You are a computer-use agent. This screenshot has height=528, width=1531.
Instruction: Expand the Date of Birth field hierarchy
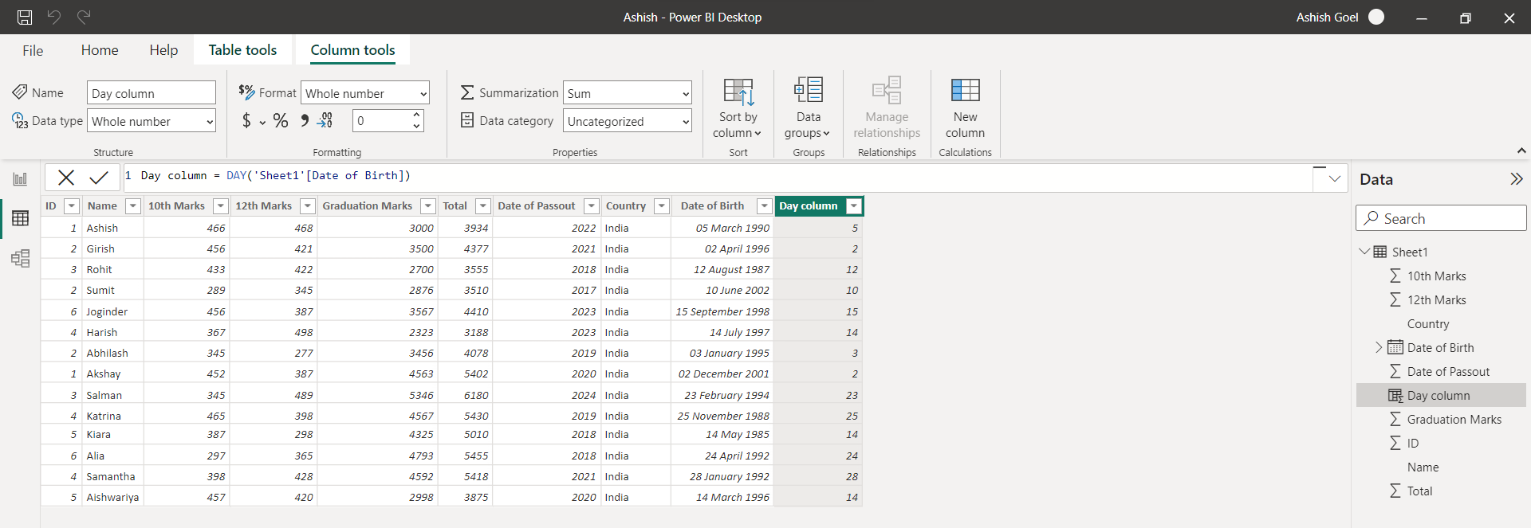pyautogui.click(x=1379, y=347)
